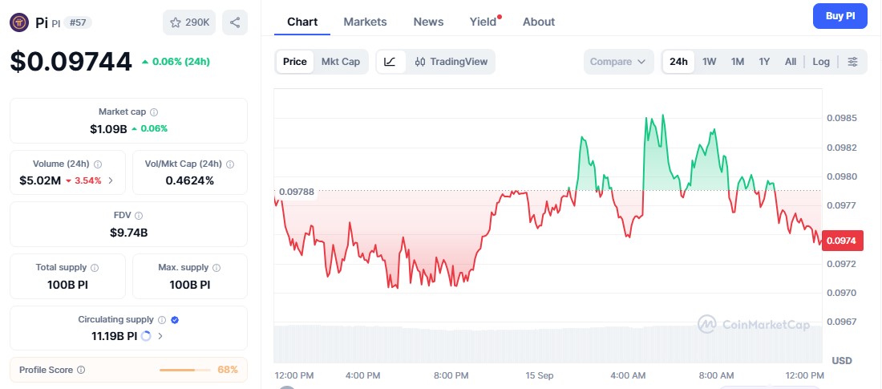Click Vol/Mkt Cap (24h) info icon
This screenshot has height=389, width=882.
tap(230, 164)
